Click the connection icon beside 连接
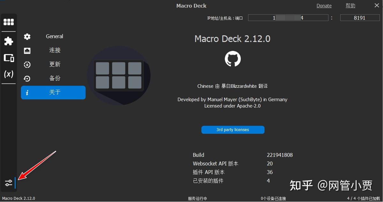 tap(27, 51)
